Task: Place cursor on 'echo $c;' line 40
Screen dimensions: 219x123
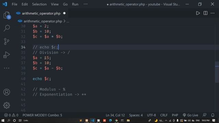Action: (42, 79)
